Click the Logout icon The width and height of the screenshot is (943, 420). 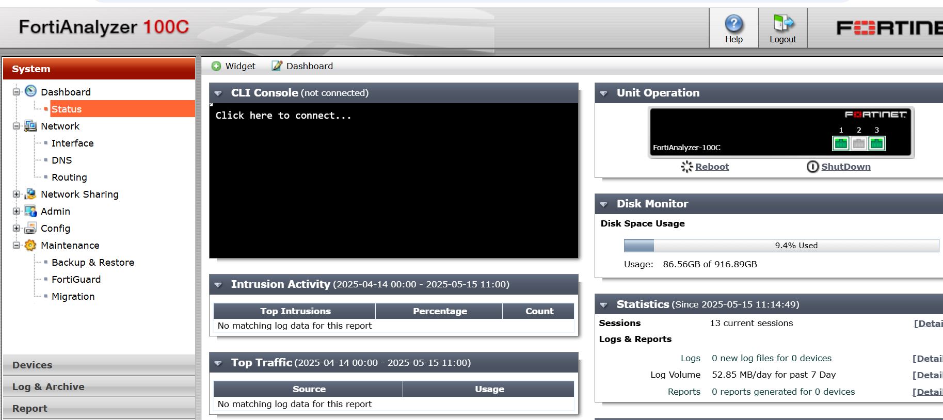pyautogui.click(x=782, y=23)
